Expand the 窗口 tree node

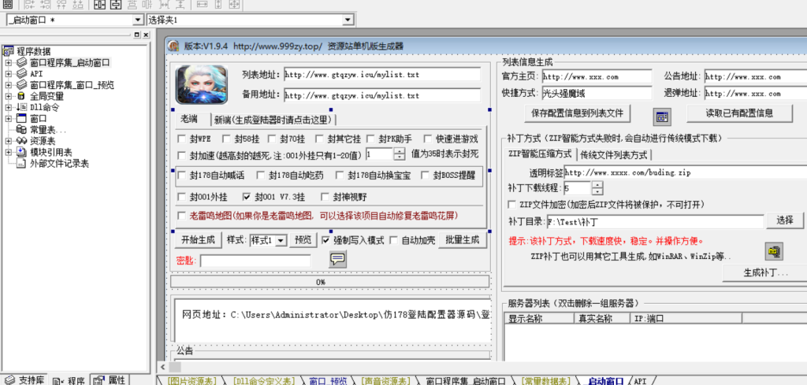pos(8,119)
